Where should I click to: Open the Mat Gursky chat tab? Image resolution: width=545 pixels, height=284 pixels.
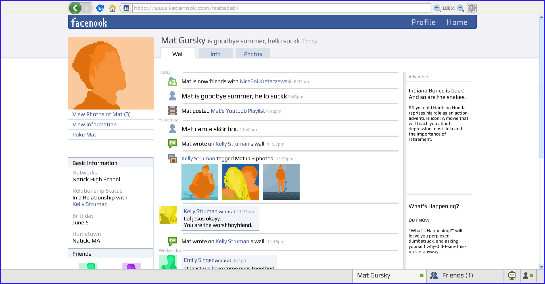point(389,275)
